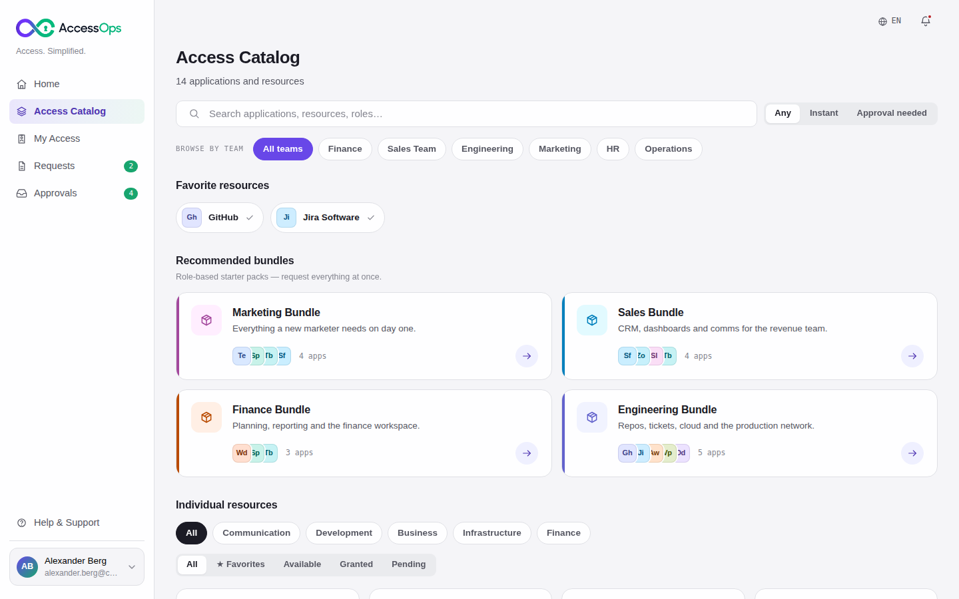Click the Finance Bundle box icon
The image size is (959, 599).
click(x=206, y=417)
